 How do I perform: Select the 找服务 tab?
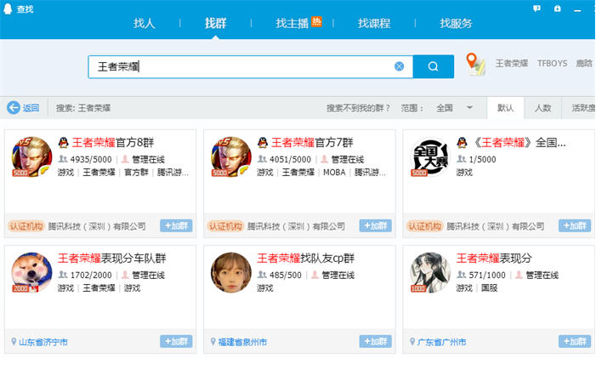coord(456,23)
